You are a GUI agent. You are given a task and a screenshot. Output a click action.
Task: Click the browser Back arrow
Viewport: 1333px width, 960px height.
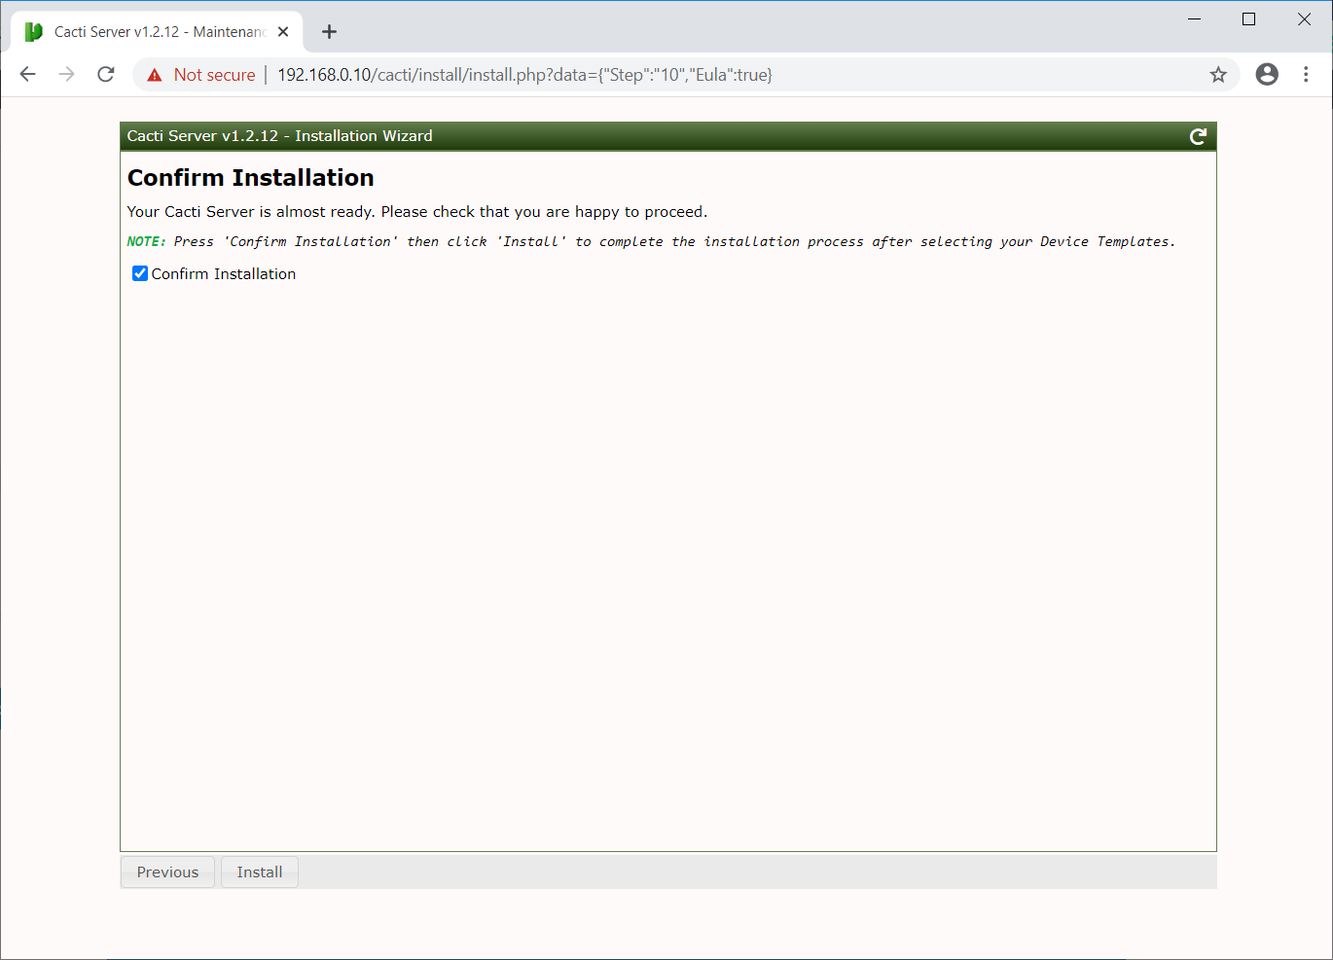27,75
